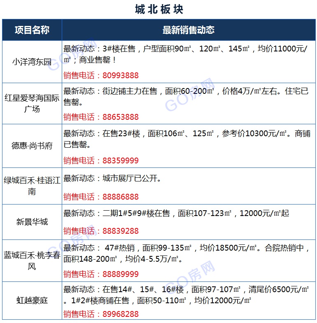The height and width of the screenshot is (323, 317).
Task: Select the 虹越豪庭 project name cell
Action: [32, 300]
